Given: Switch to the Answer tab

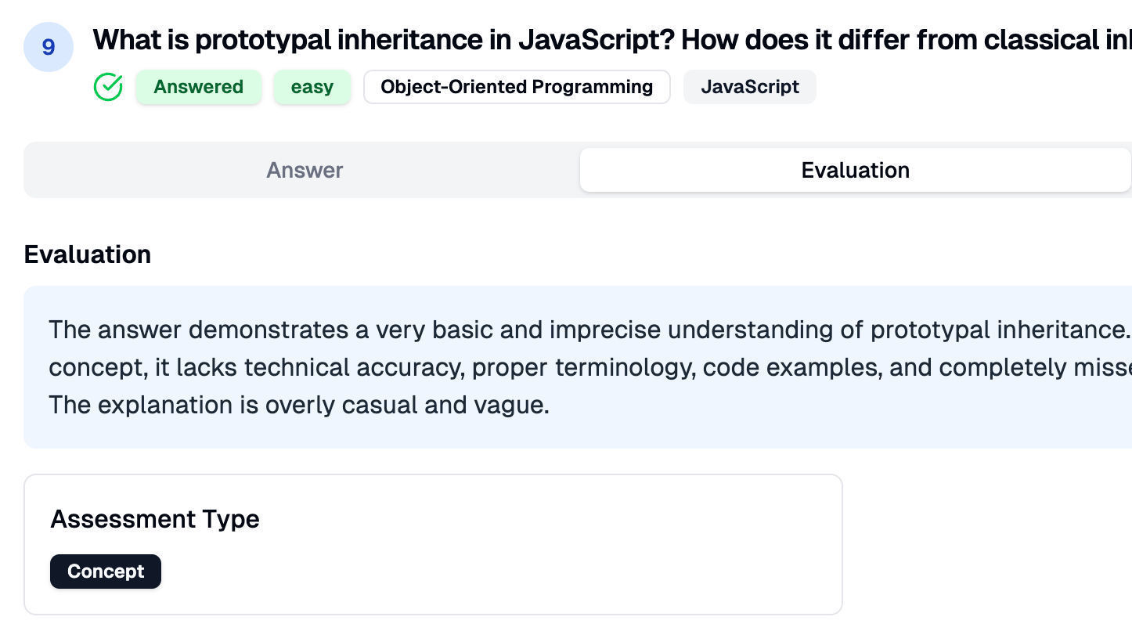Looking at the screenshot, I should point(304,170).
